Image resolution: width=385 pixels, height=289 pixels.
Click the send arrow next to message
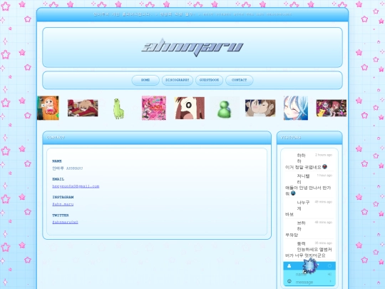(x=330, y=281)
